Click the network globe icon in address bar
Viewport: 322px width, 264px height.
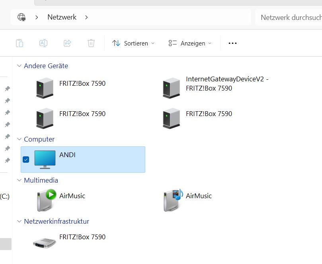(21, 17)
